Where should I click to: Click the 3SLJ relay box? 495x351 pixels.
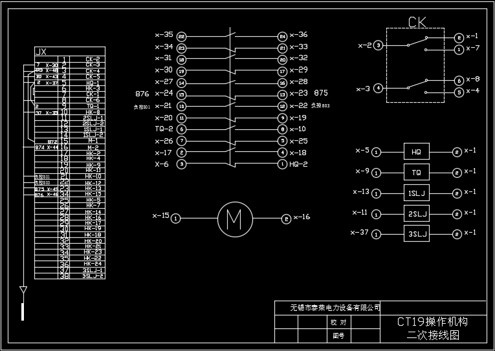(x=416, y=233)
